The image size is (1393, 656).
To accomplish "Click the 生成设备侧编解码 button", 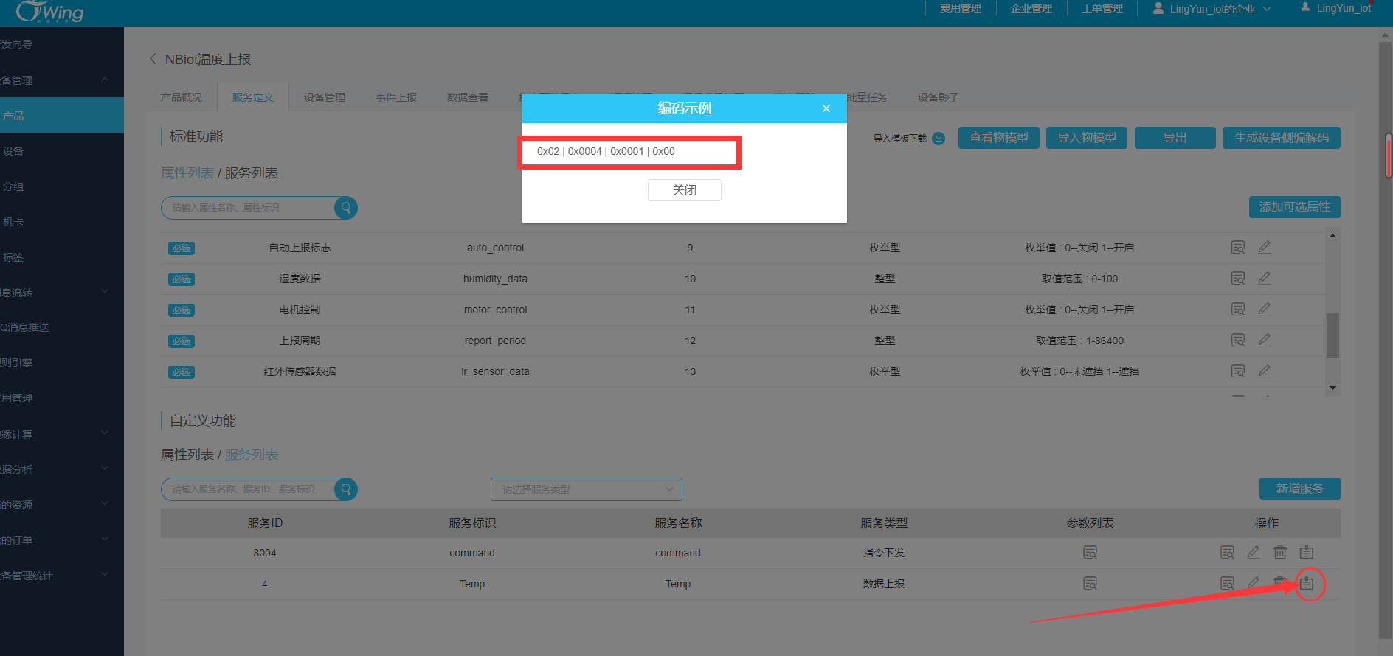I will point(1282,138).
